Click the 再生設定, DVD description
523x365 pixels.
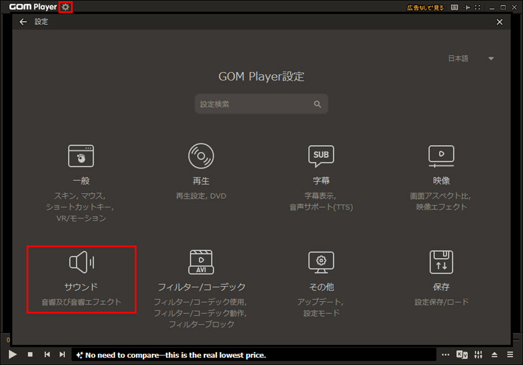[201, 196]
